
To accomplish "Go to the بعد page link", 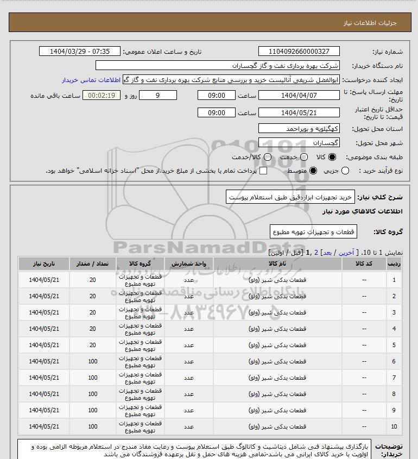I will point(327,253).
